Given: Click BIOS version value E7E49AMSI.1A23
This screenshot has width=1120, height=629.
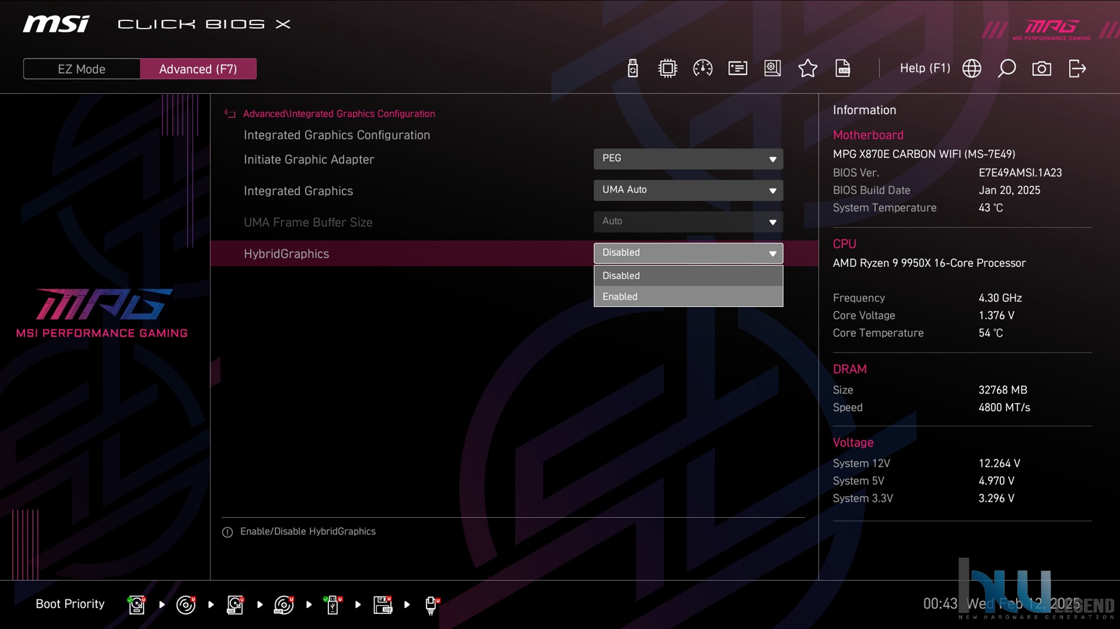Looking at the screenshot, I should click(x=1020, y=173).
